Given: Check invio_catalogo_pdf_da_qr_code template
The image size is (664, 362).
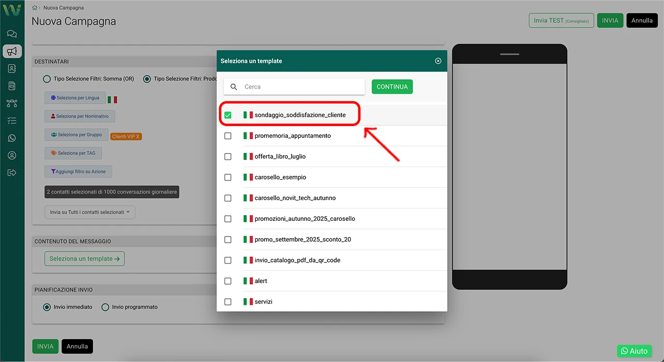Looking at the screenshot, I should pyautogui.click(x=228, y=260).
